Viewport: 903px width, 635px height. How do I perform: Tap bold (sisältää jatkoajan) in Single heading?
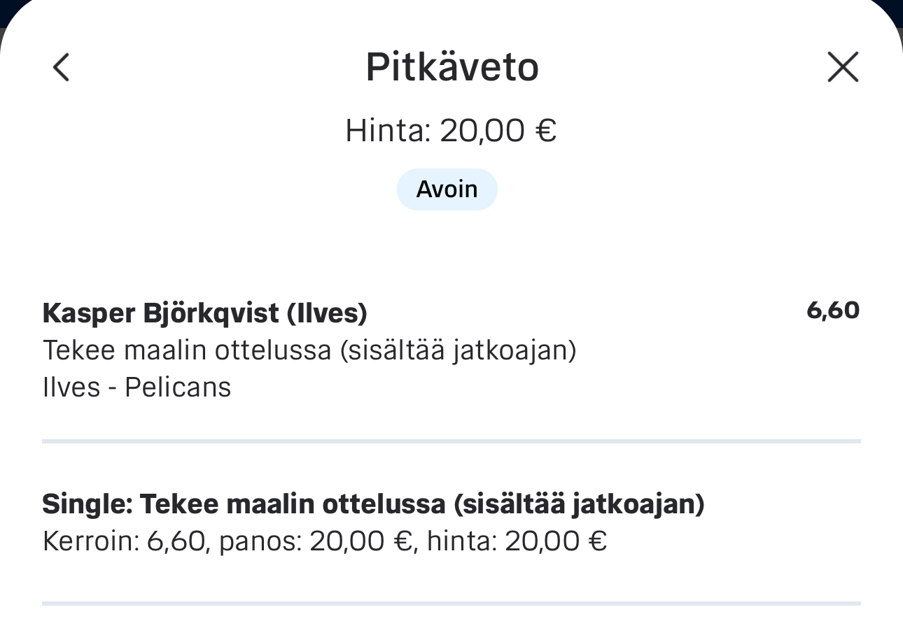578,504
